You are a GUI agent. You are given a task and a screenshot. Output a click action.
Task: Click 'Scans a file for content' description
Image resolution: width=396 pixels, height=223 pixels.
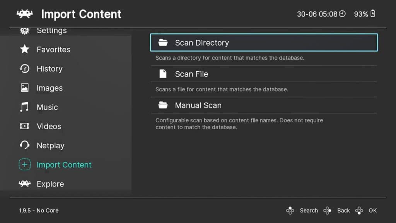(x=222, y=89)
